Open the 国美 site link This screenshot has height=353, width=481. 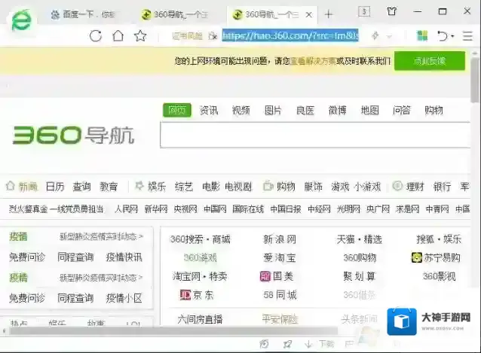coord(277,276)
